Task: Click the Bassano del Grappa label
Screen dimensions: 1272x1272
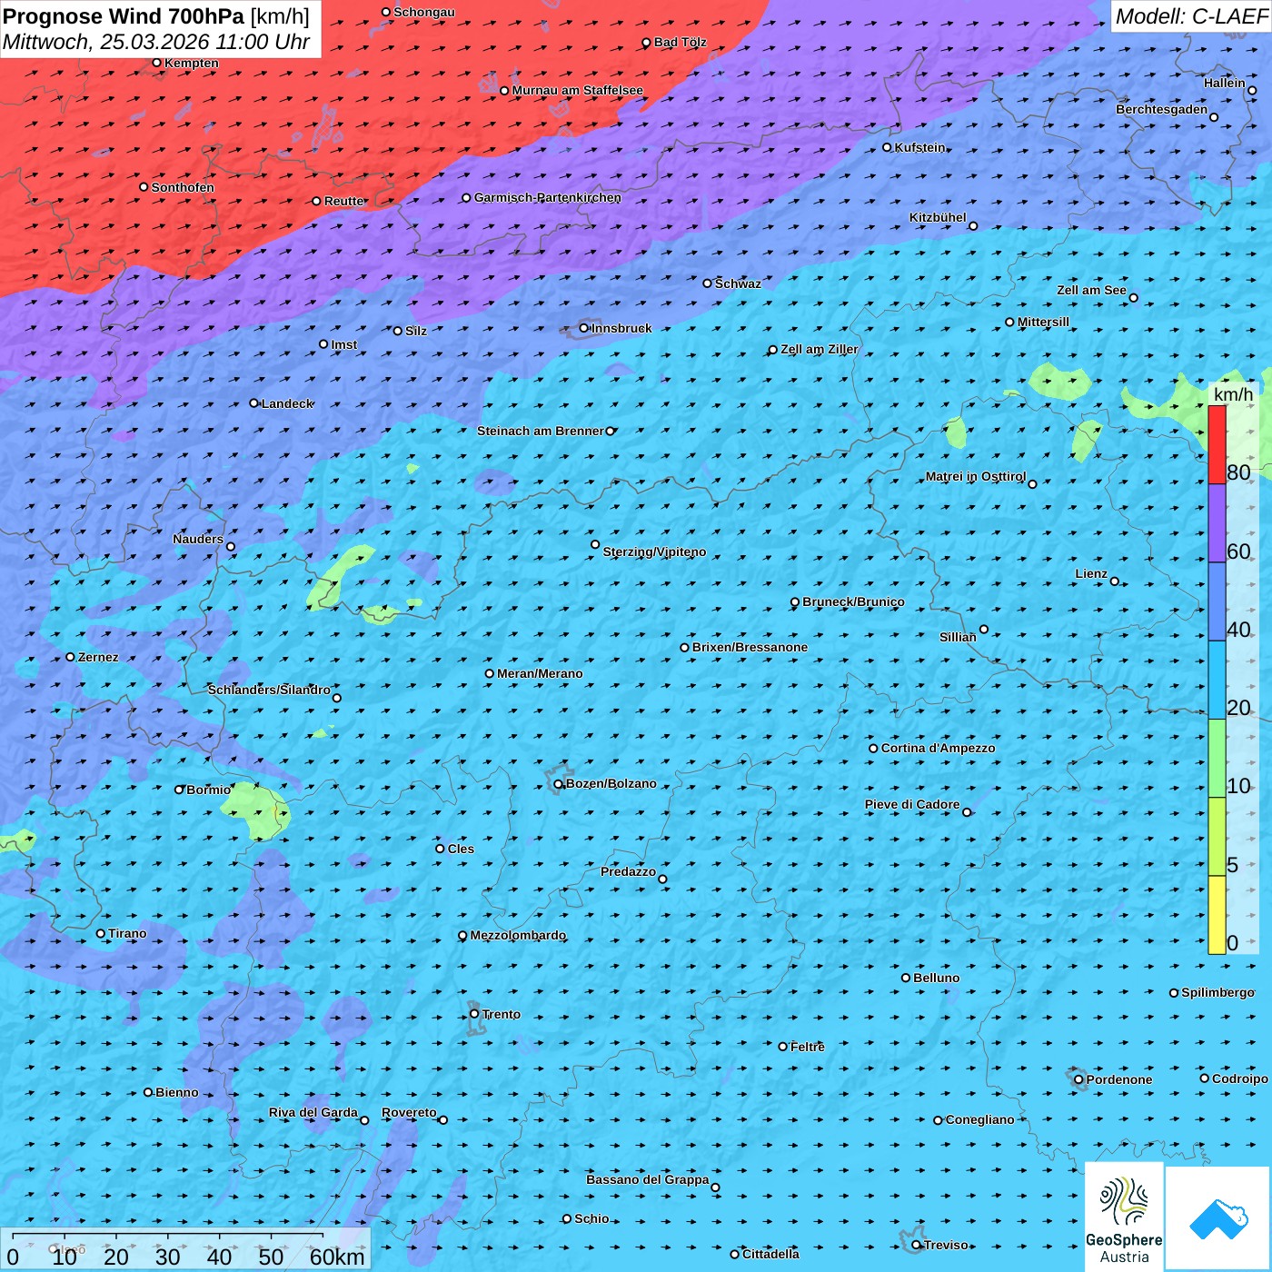Action: [647, 1179]
